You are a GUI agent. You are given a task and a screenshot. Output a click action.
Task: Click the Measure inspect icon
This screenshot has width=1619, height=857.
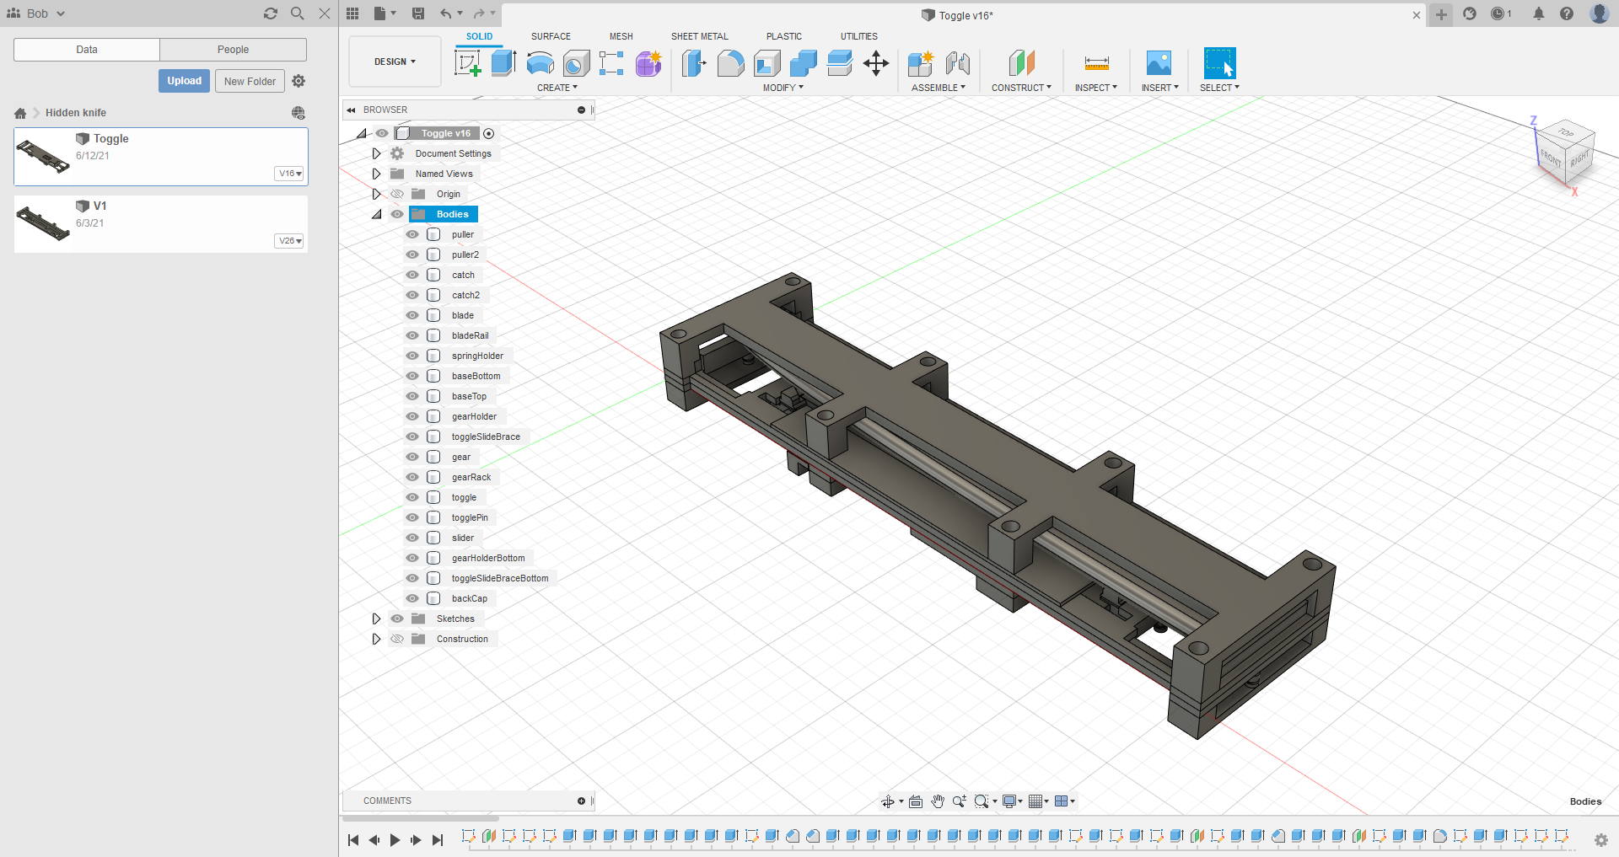coord(1096,63)
